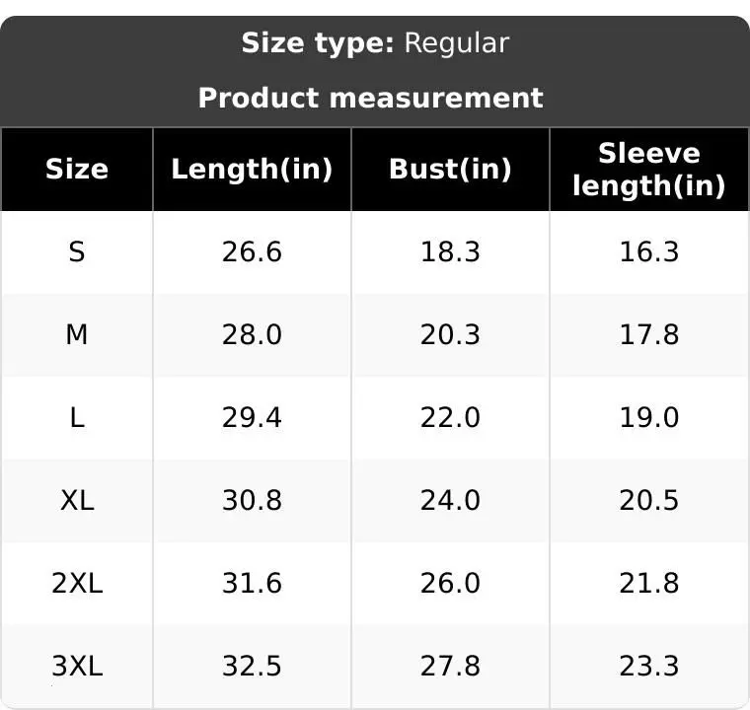Select the 2XL size row label

click(x=77, y=584)
